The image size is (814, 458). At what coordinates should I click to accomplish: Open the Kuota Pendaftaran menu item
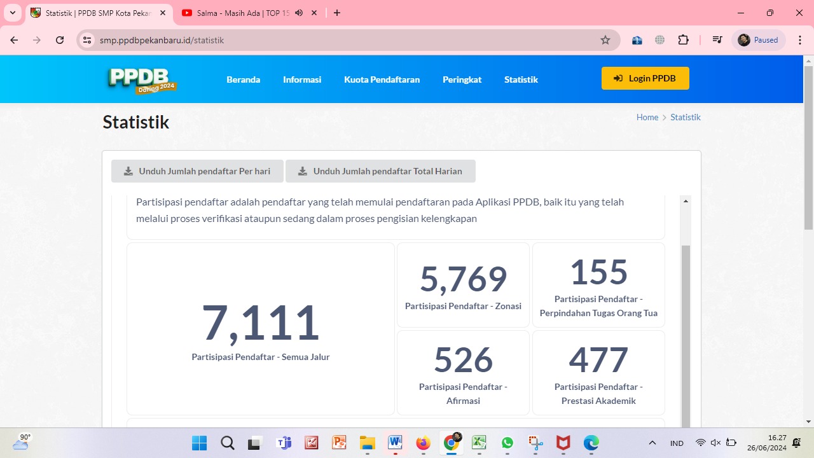[x=382, y=80]
